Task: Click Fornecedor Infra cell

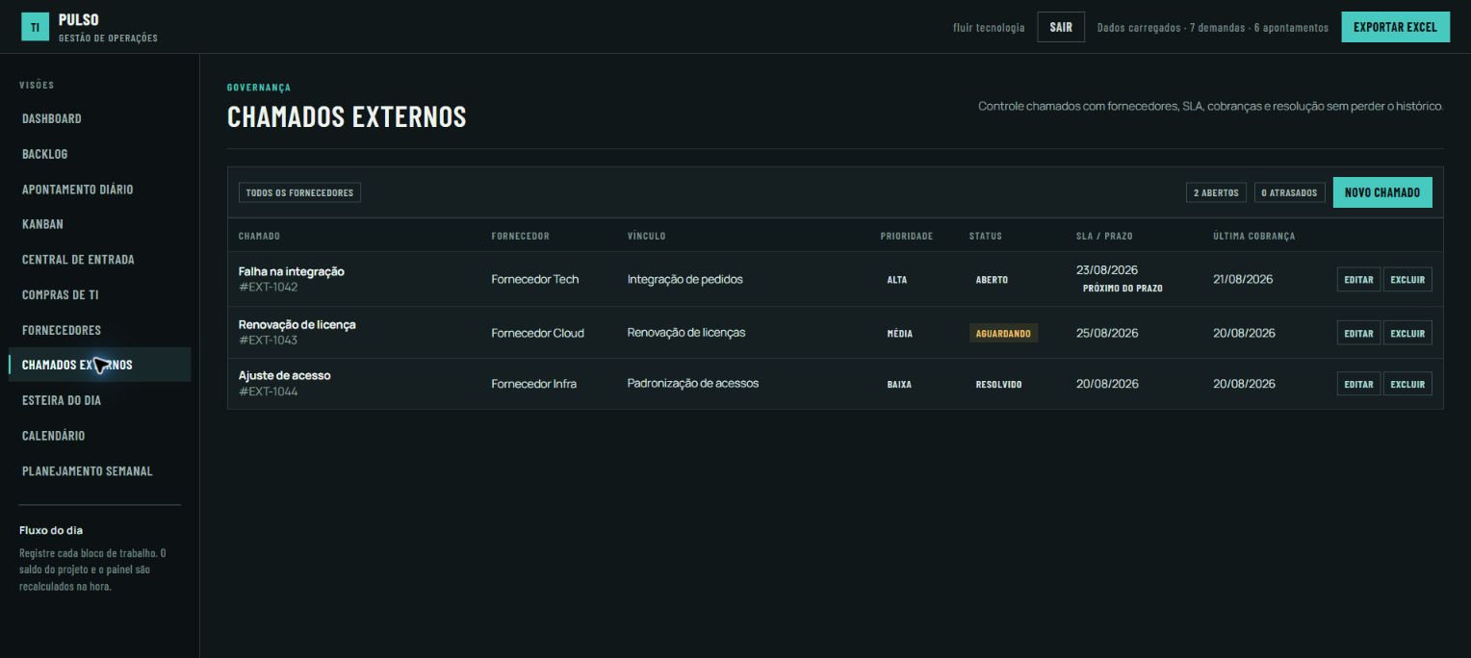Action: (533, 384)
